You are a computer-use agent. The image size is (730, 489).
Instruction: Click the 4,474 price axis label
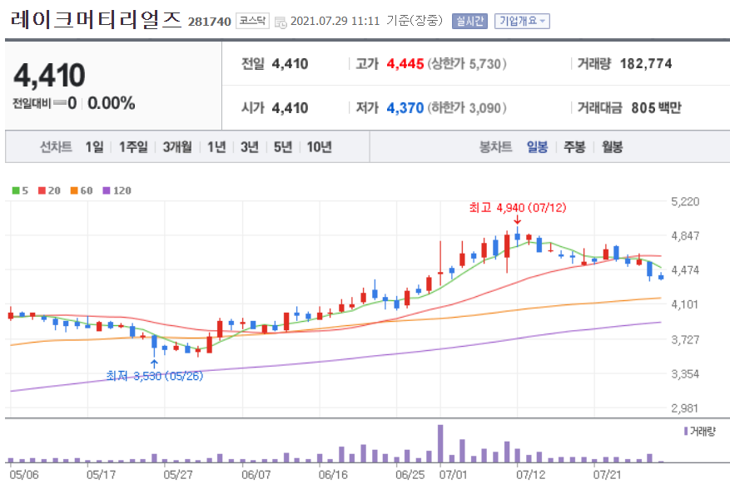685,270
